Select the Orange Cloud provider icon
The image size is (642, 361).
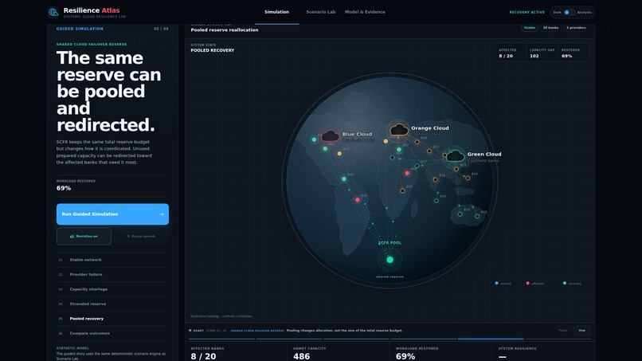399,130
